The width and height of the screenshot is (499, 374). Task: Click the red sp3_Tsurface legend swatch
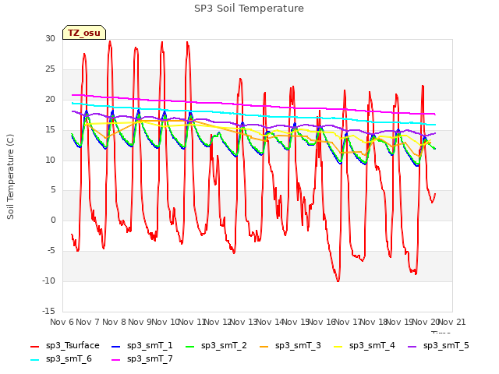[34, 346]
